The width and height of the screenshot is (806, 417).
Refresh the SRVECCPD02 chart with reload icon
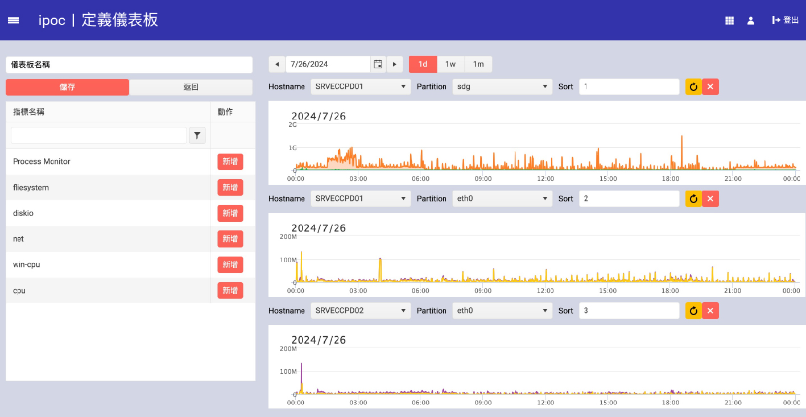tap(693, 311)
